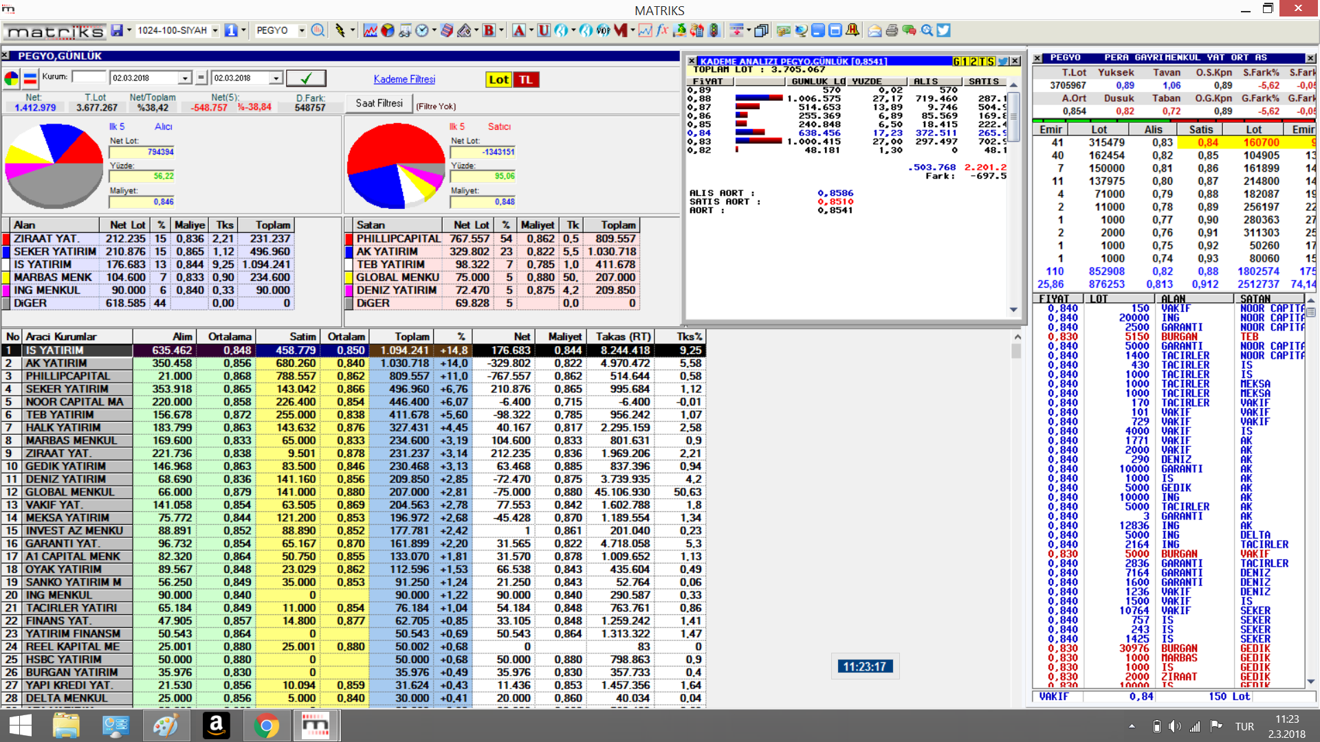1320x742 pixels.
Task: Sort by Takas (RT) column header
Action: pyautogui.click(x=619, y=337)
